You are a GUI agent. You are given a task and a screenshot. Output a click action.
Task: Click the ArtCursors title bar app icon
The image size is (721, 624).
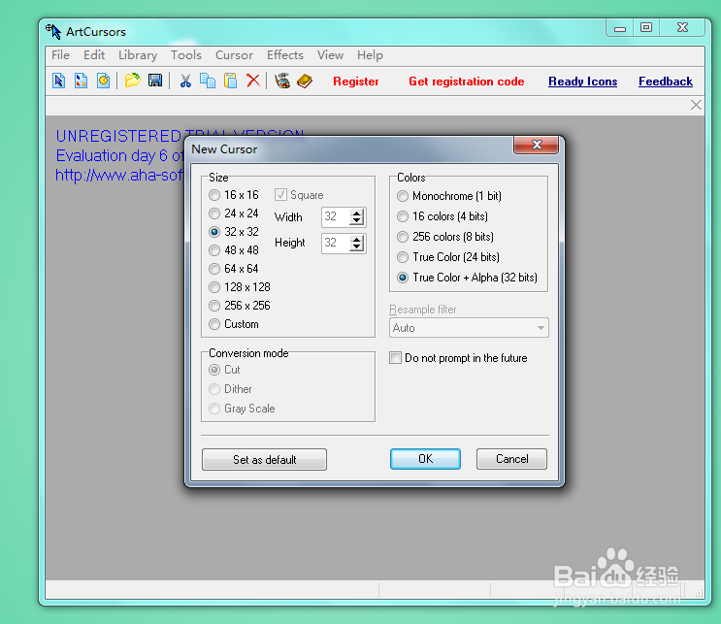[53, 31]
